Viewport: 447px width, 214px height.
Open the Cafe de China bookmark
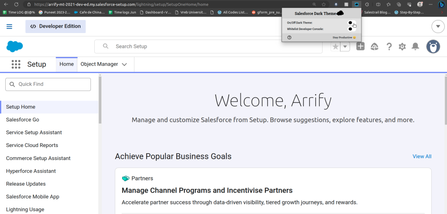click(x=89, y=12)
